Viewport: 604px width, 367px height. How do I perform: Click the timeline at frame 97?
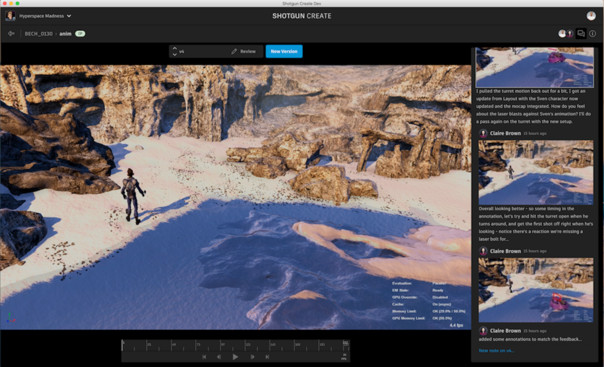point(221,345)
